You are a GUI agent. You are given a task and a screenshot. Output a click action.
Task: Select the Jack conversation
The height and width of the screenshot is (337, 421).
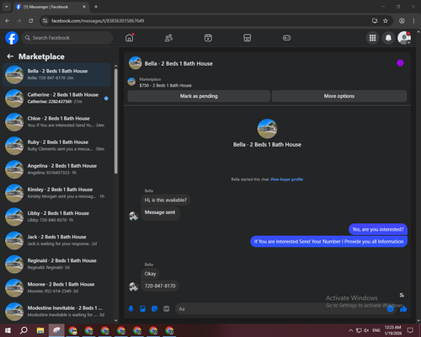57,240
